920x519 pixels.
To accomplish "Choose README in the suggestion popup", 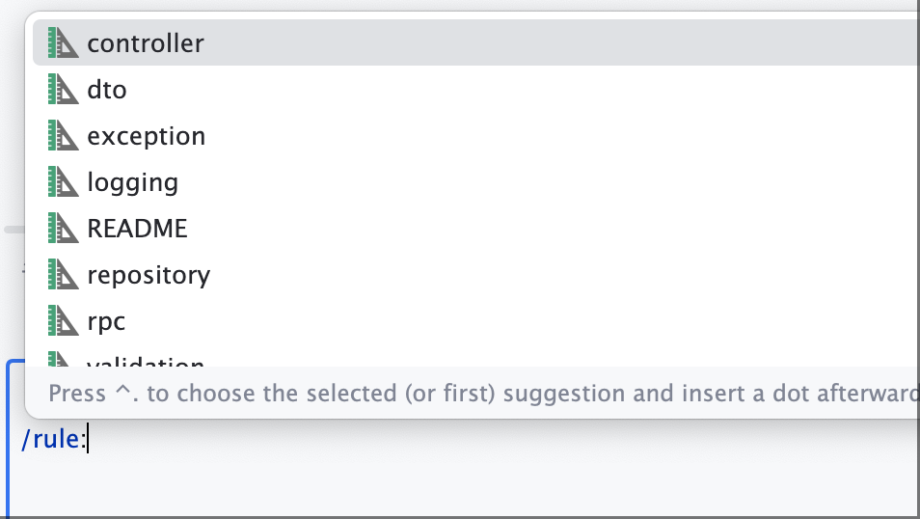I will tap(475, 228).
